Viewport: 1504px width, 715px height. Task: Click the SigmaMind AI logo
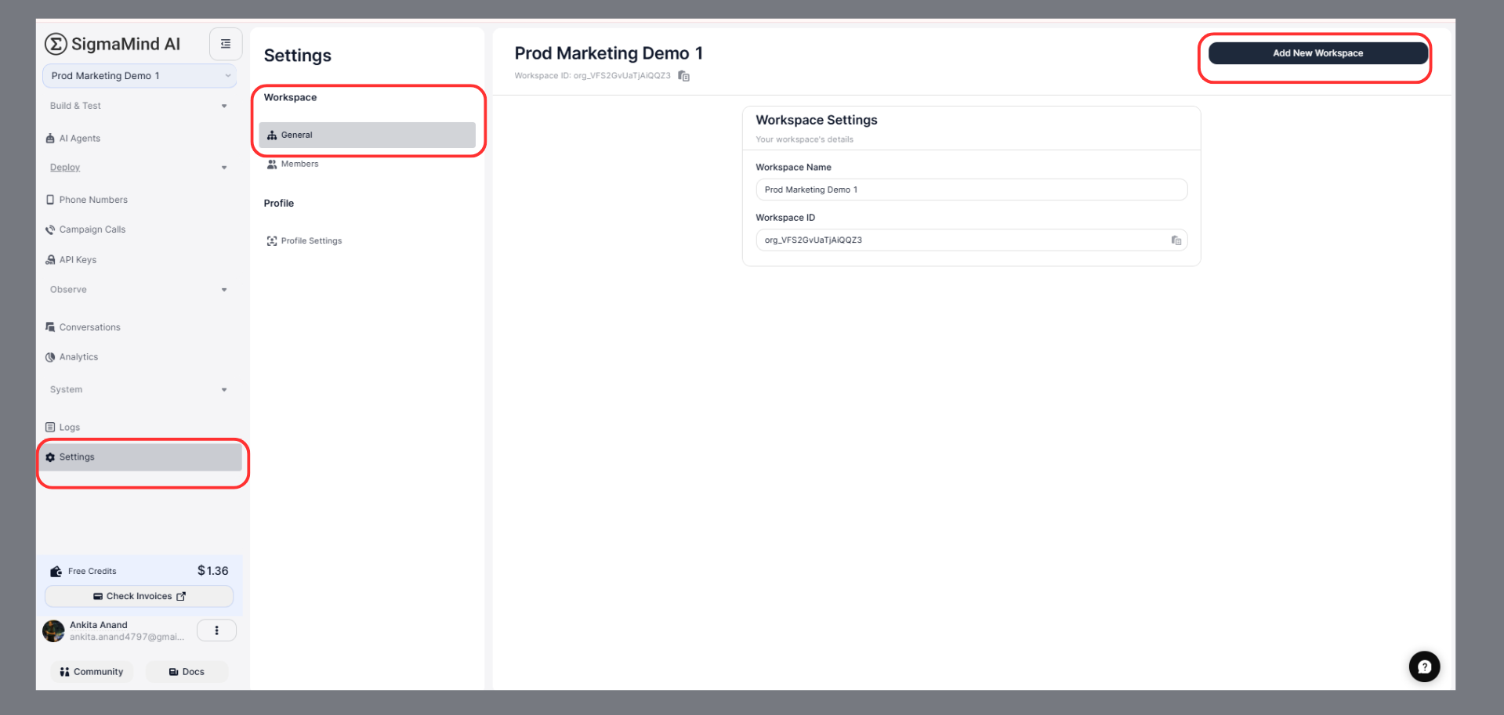click(112, 44)
